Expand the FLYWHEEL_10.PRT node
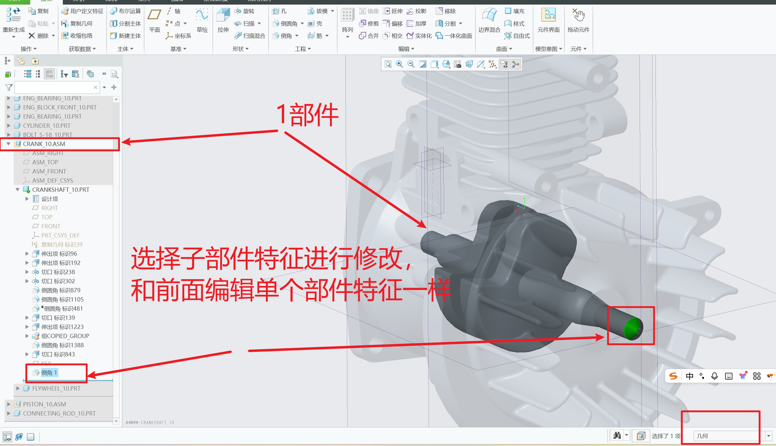Viewport: 776px width, 446px height. 18,388
